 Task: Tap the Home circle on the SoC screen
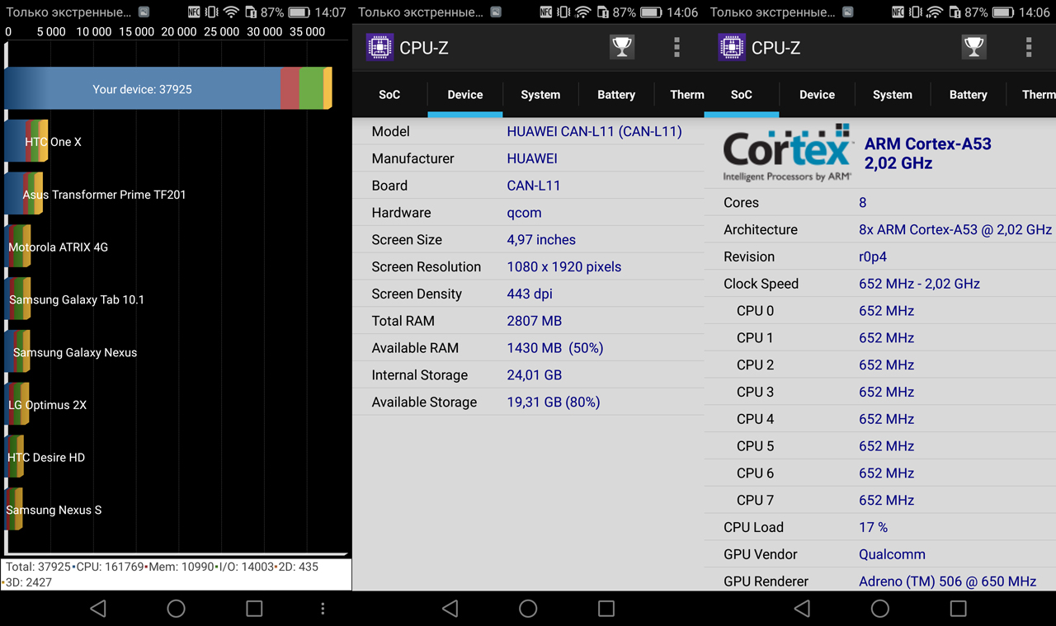click(x=880, y=609)
